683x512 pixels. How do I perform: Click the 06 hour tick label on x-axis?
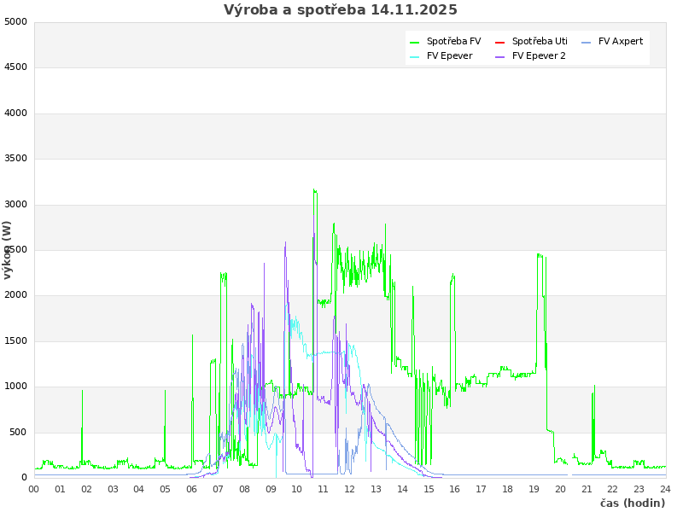point(191,489)
